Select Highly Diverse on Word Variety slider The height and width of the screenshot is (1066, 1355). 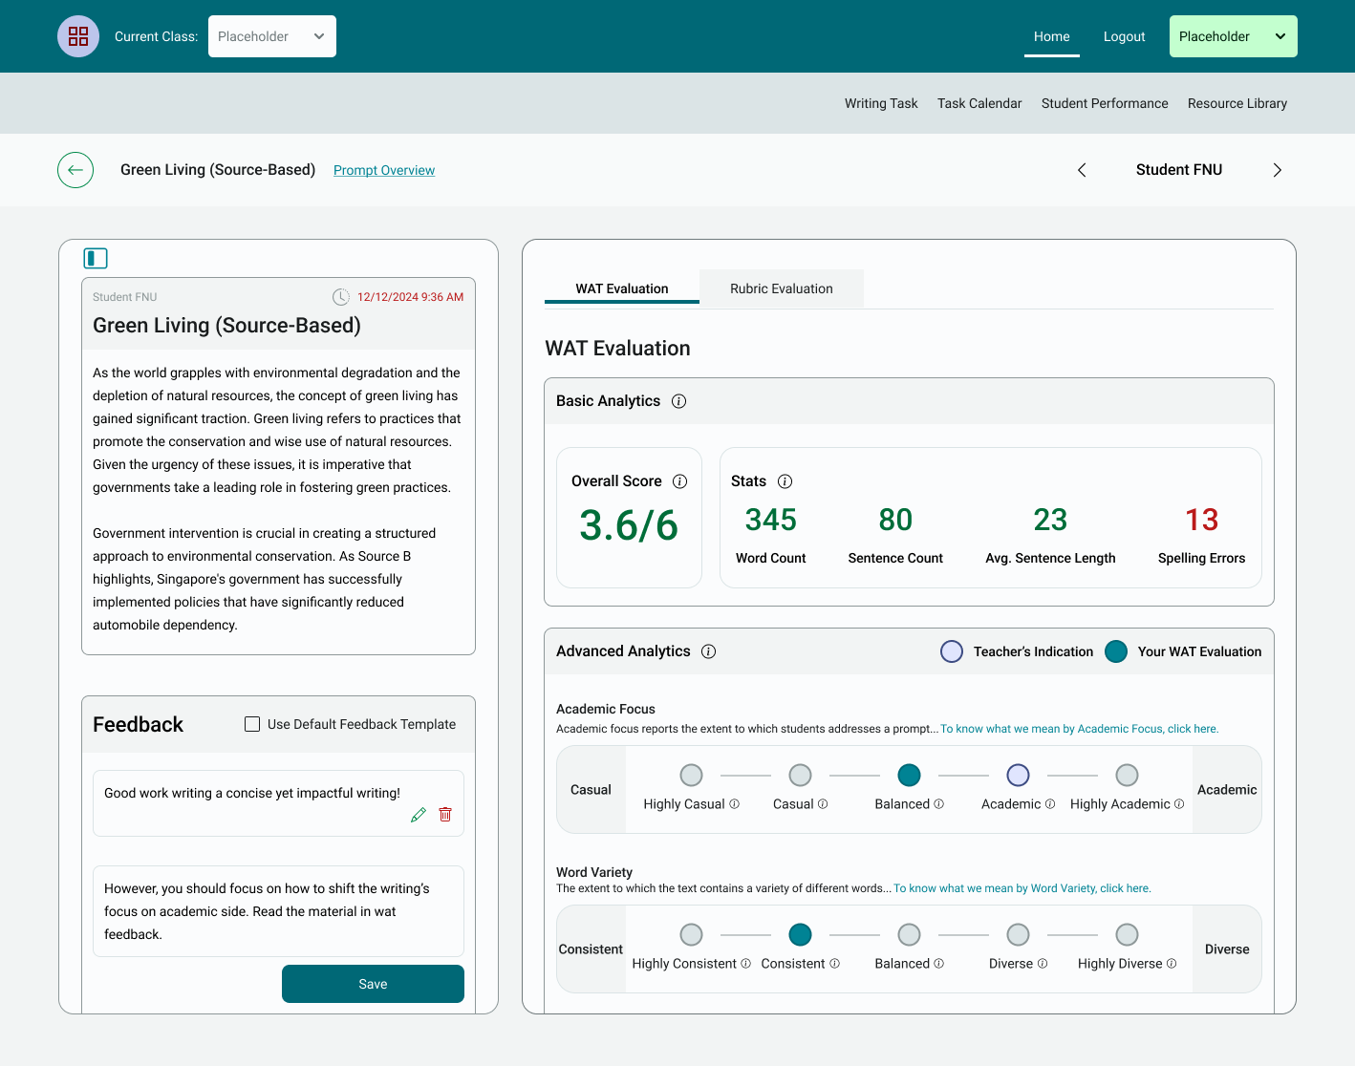click(x=1127, y=934)
